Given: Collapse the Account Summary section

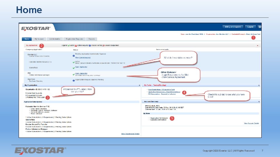Looking at the screenshot, I should pos(259,101).
